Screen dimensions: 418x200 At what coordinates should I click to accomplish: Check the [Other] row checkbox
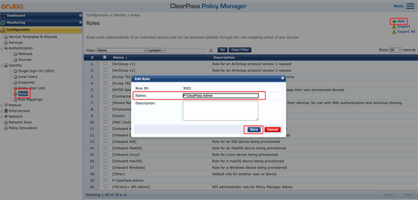(x=106, y=174)
